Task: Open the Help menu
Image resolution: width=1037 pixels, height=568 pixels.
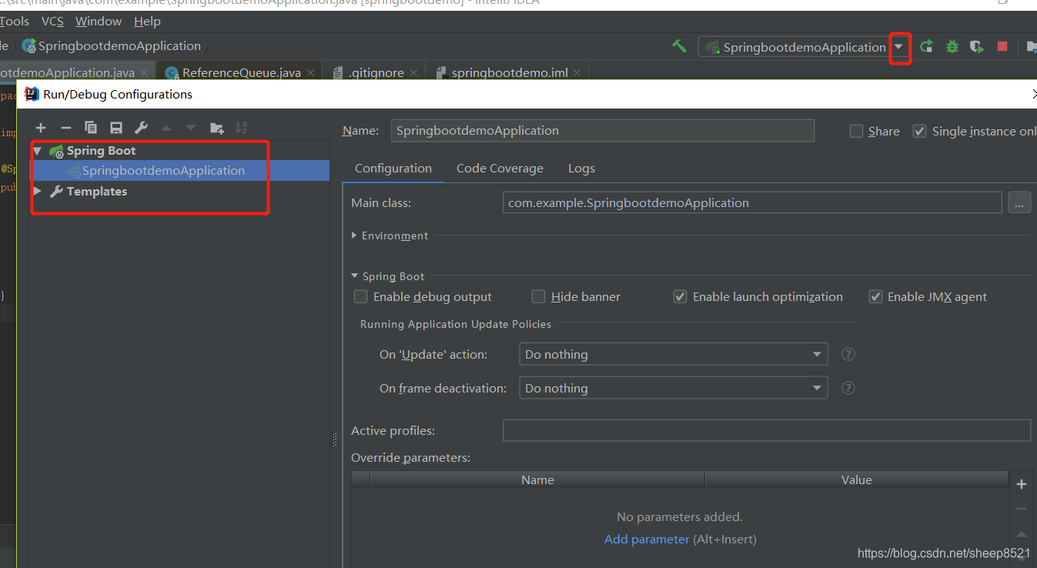Action: coord(147,21)
